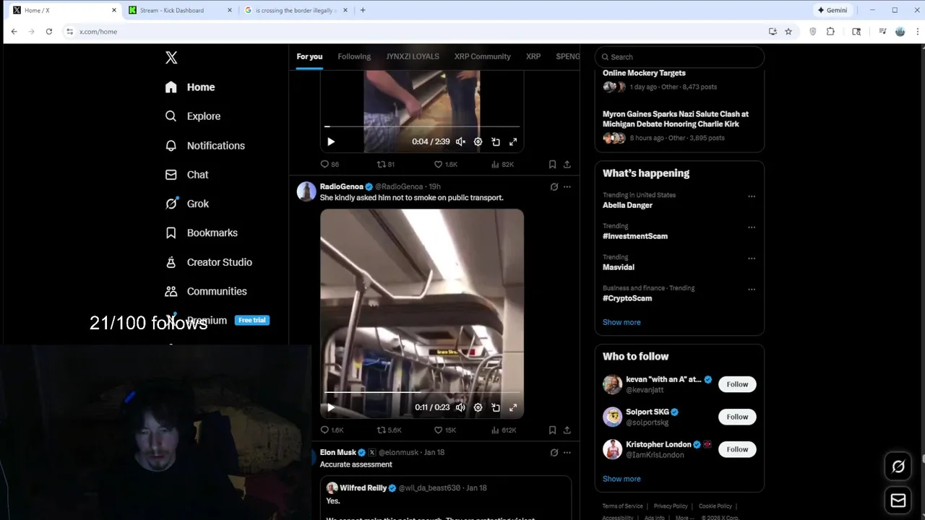The height and width of the screenshot is (520, 925).
Task: Click the Premium Free trial badge
Action: click(251, 320)
